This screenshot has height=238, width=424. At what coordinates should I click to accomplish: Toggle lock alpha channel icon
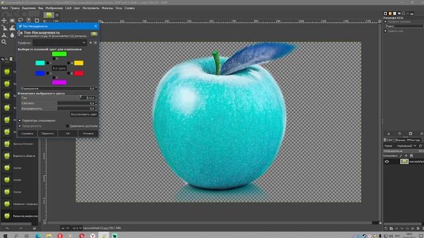[x=411, y=156]
